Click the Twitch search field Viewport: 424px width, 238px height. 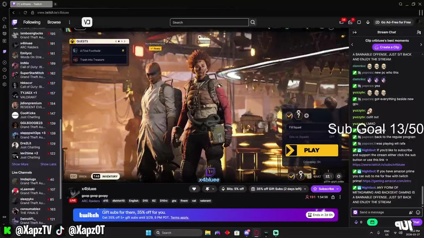(209, 22)
